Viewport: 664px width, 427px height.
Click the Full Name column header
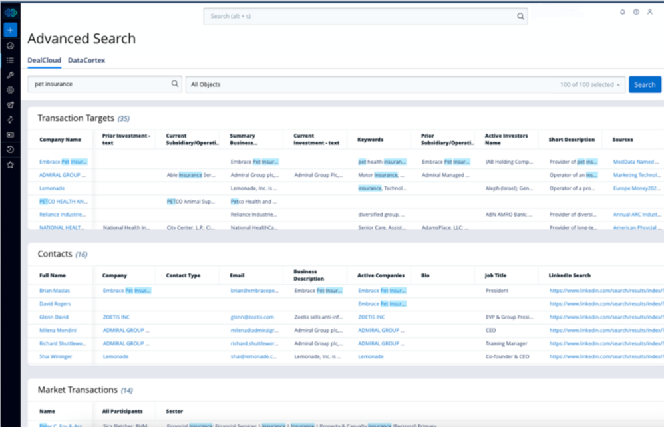(53, 275)
